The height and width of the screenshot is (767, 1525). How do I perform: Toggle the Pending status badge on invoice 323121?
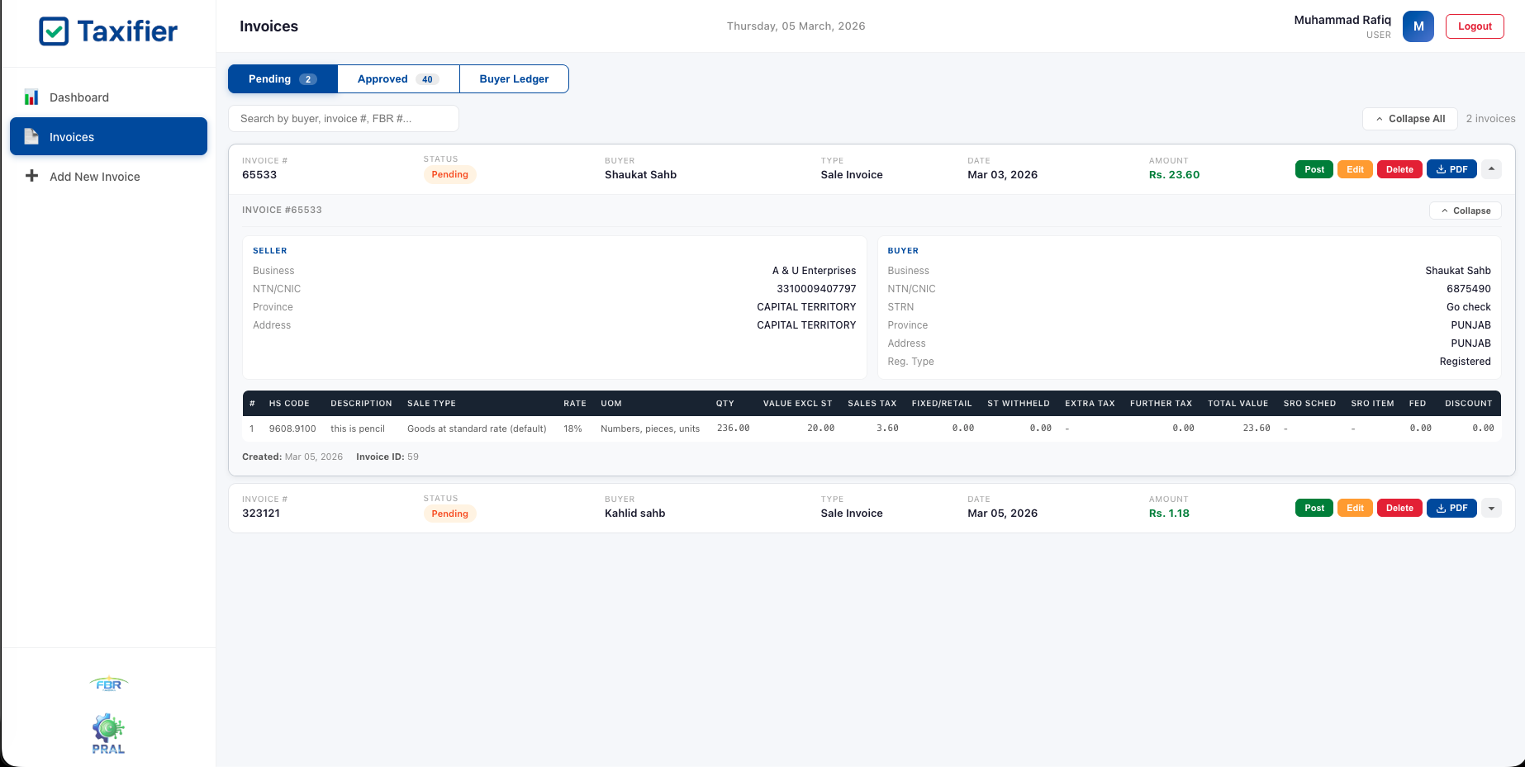[x=449, y=513]
